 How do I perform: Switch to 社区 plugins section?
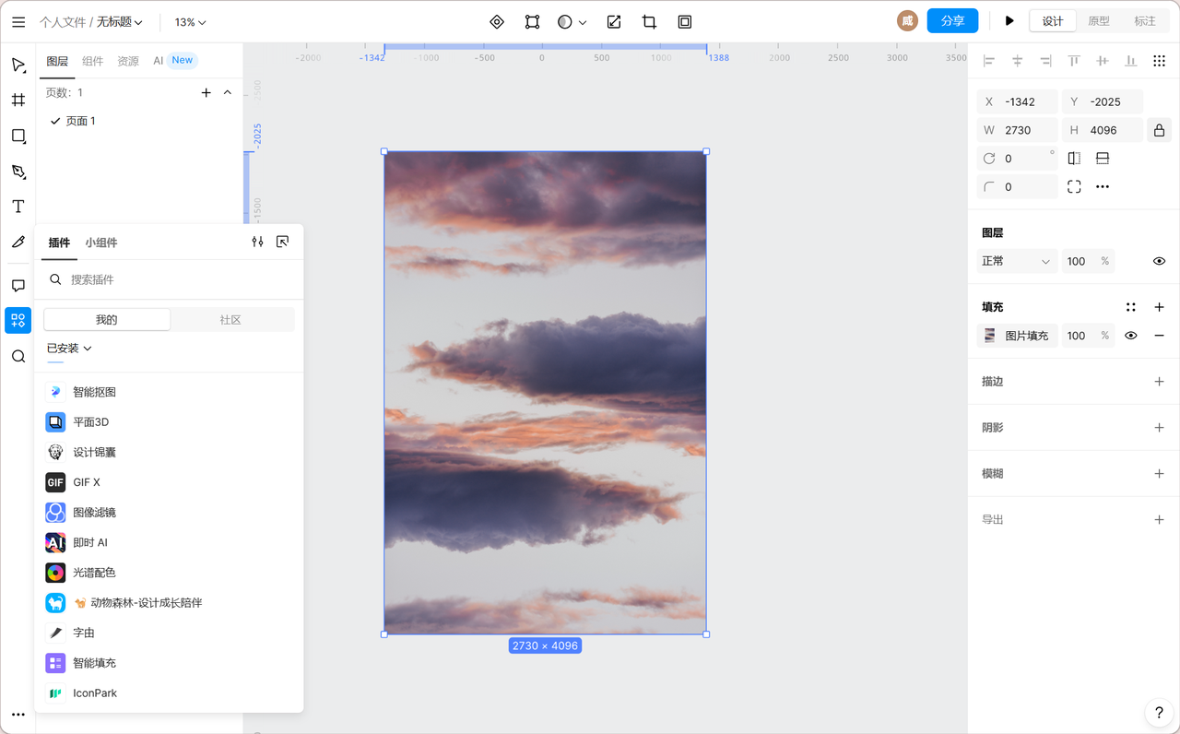[230, 320]
